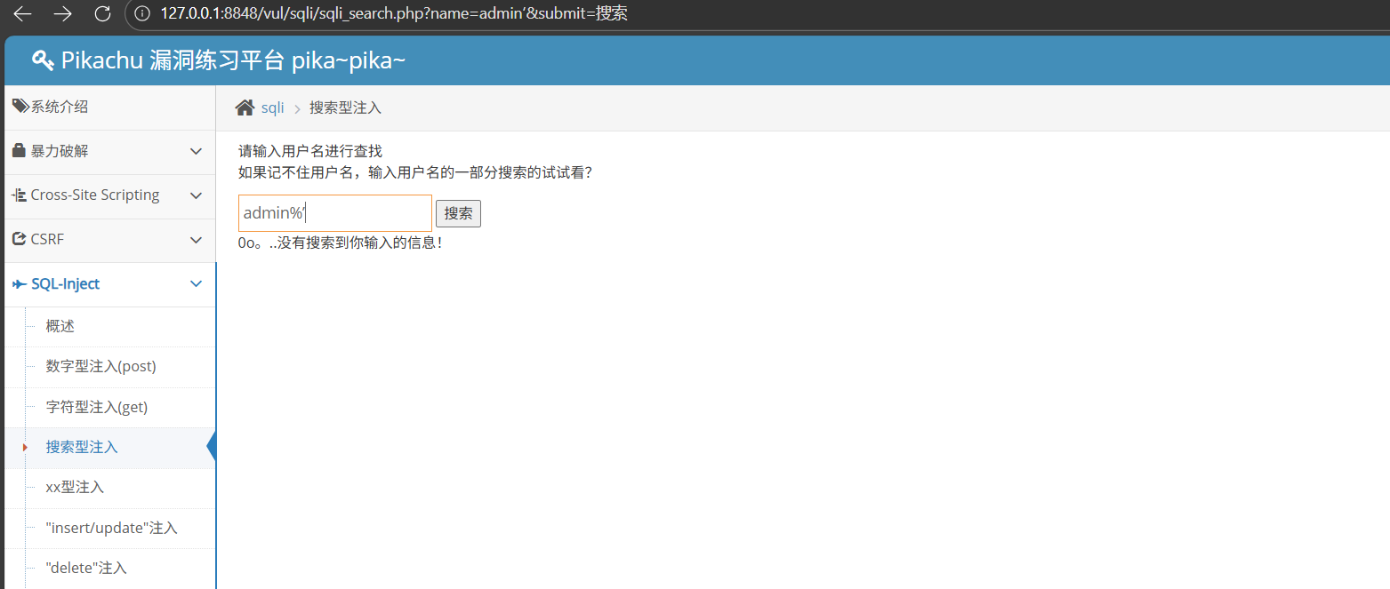Image resolution: width=1390 pixels, height=589 pixels.
Task: Click the sqli breadcrumb link
Action: click(273, 107)
